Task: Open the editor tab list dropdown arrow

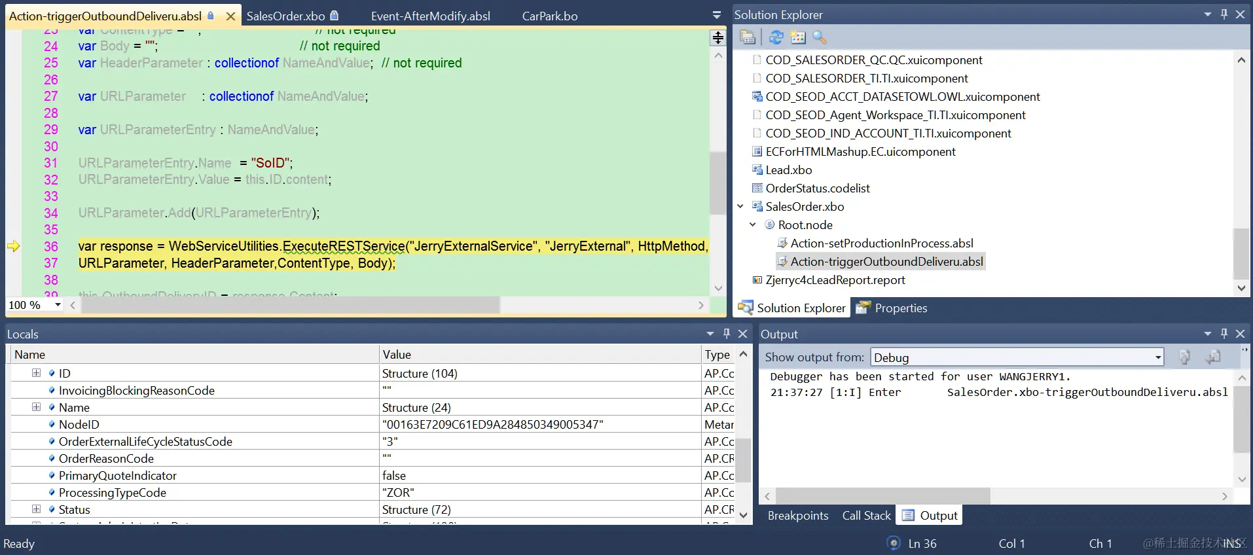Action: click(717, 15)
